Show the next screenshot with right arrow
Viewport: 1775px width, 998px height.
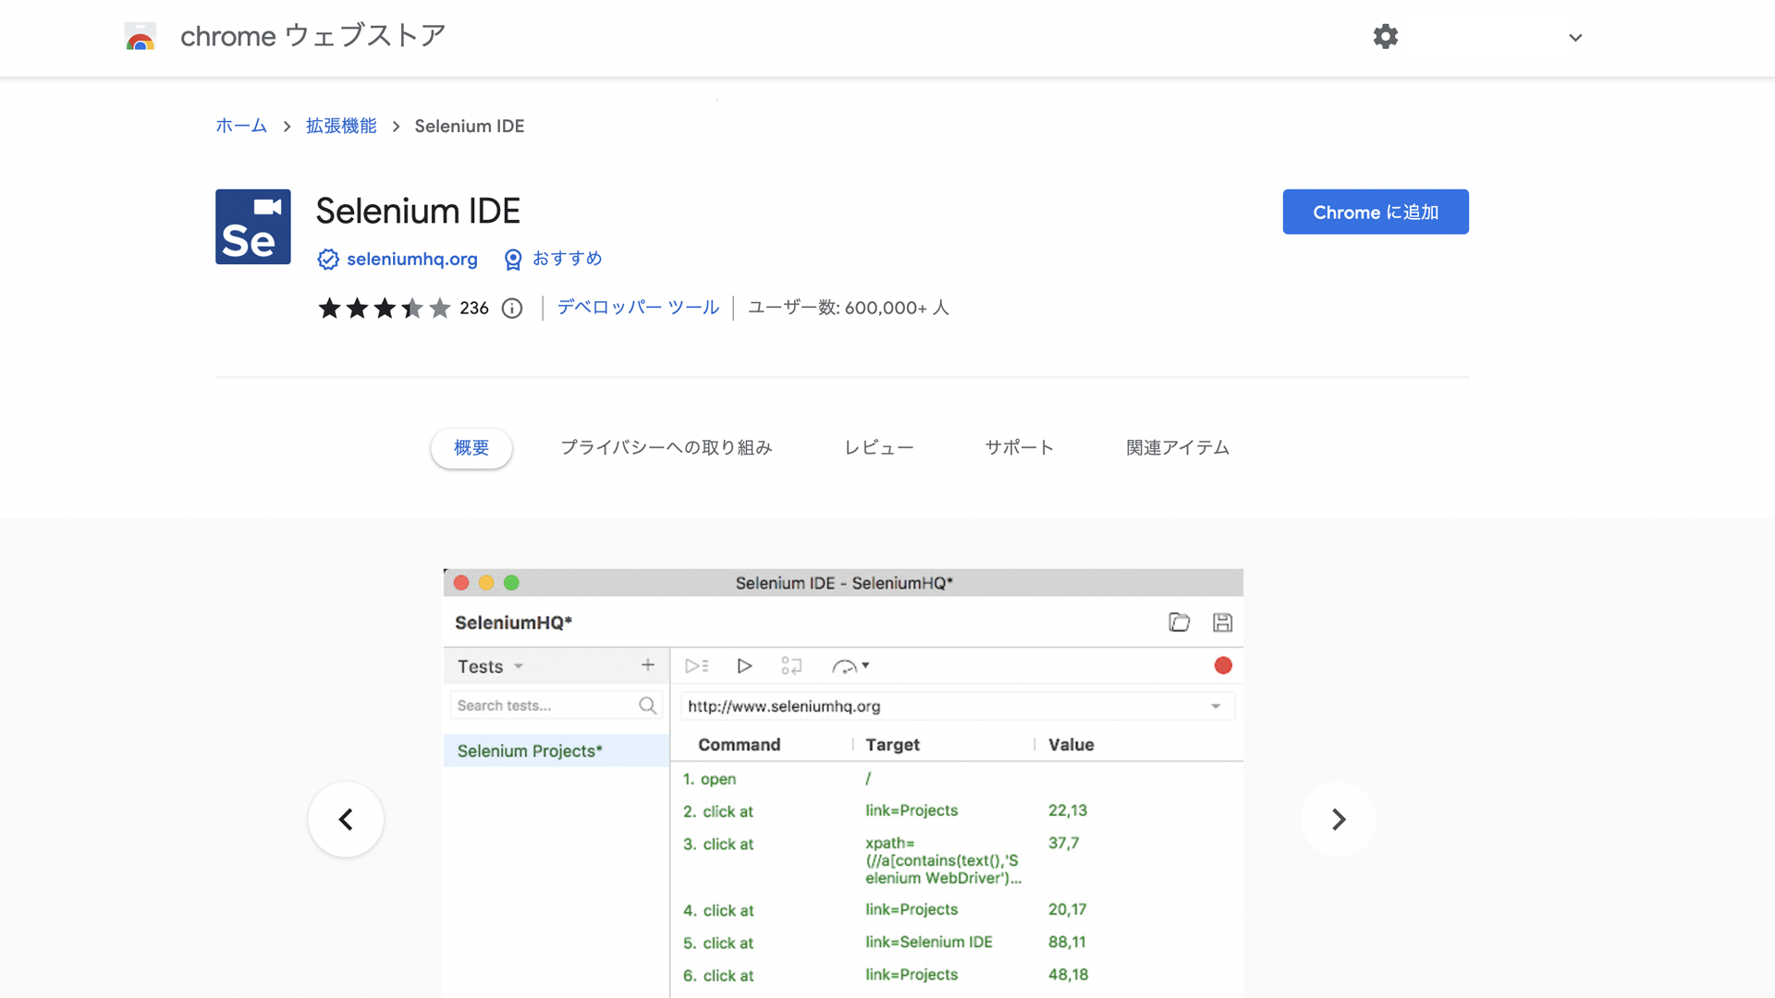(1338, 820)
